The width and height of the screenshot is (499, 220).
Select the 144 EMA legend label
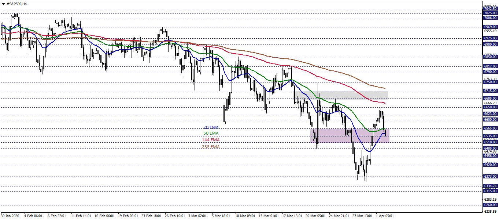pyautogui.click(x=210, y=140)
